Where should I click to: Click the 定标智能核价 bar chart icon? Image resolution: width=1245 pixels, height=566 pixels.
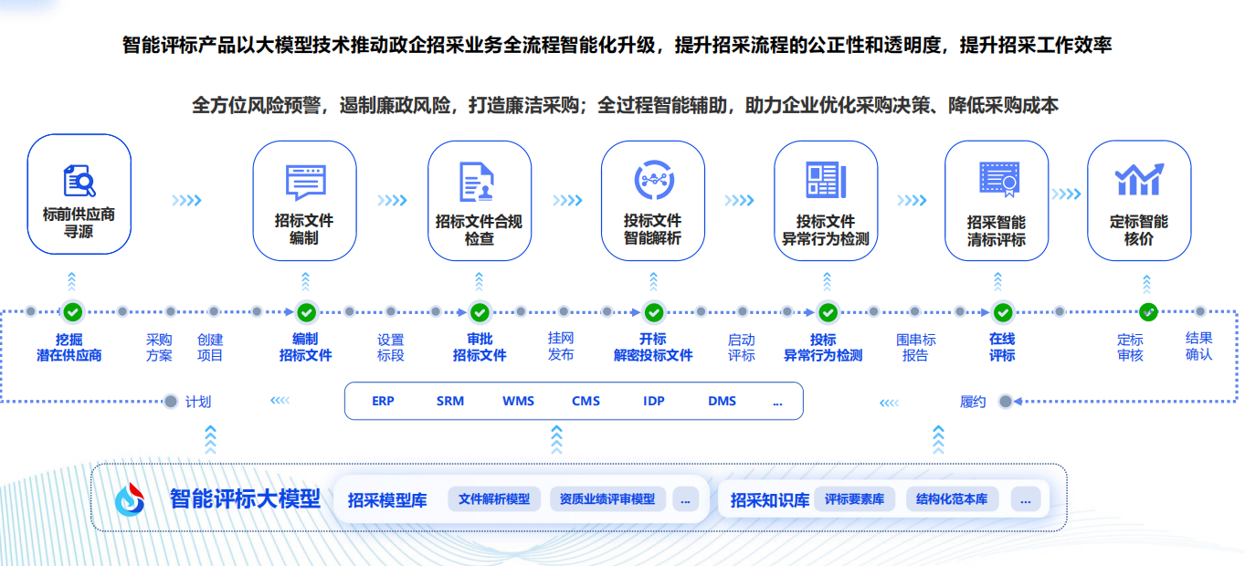pyautogui.click(x=1139, y=179)
